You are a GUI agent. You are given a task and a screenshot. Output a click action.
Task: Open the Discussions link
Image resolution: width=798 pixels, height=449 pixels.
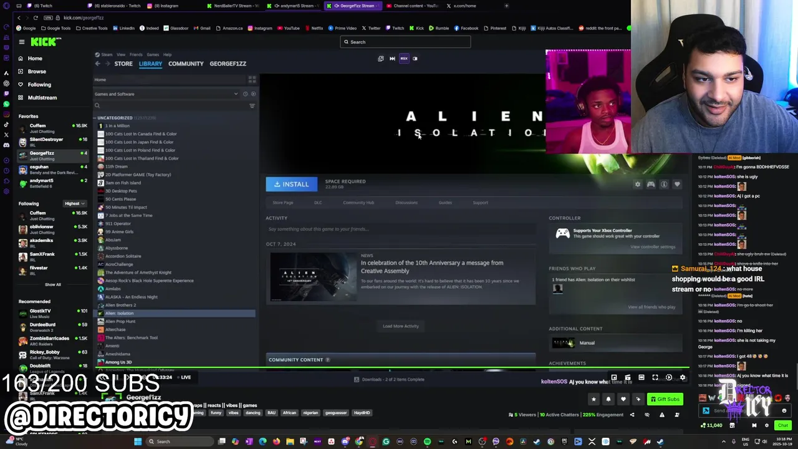[x=406, y=203]
